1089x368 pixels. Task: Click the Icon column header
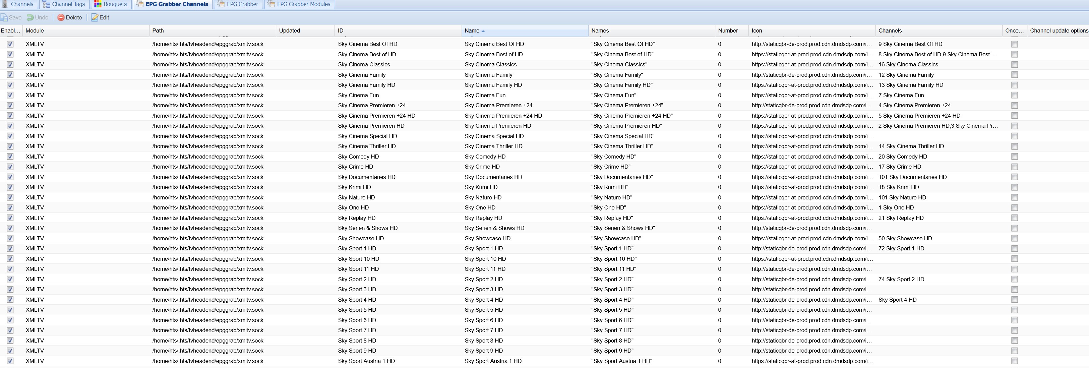(x=812, y=30)
